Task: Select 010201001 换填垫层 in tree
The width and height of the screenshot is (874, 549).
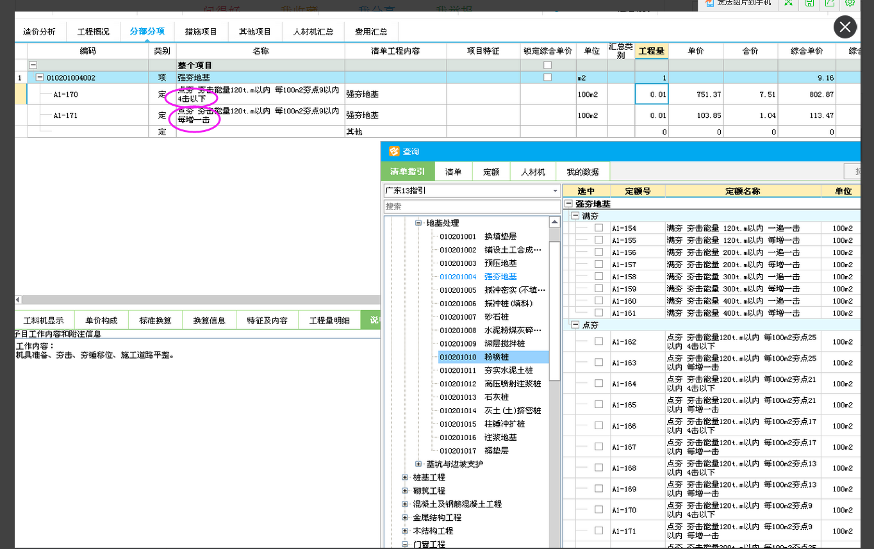Action: pos(478,236)
